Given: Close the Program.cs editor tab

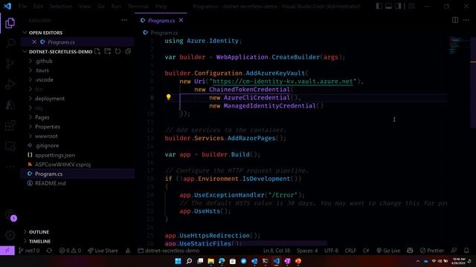Looking at the screenshot, I should [181, 20].
